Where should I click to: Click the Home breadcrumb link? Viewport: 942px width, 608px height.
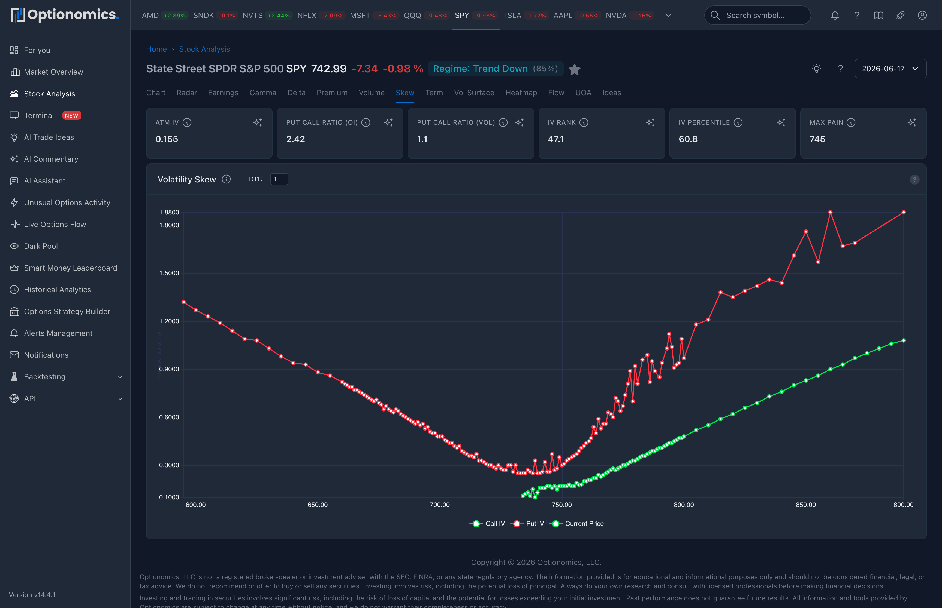(156, 49)
